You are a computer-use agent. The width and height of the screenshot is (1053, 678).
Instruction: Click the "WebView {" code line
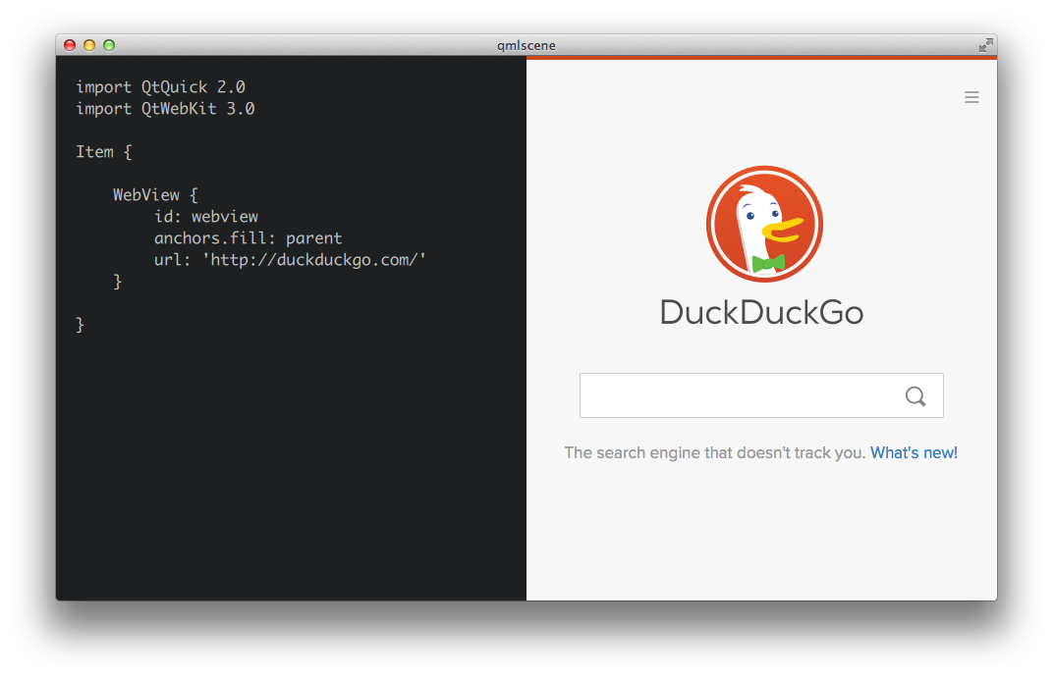point(155,195)
